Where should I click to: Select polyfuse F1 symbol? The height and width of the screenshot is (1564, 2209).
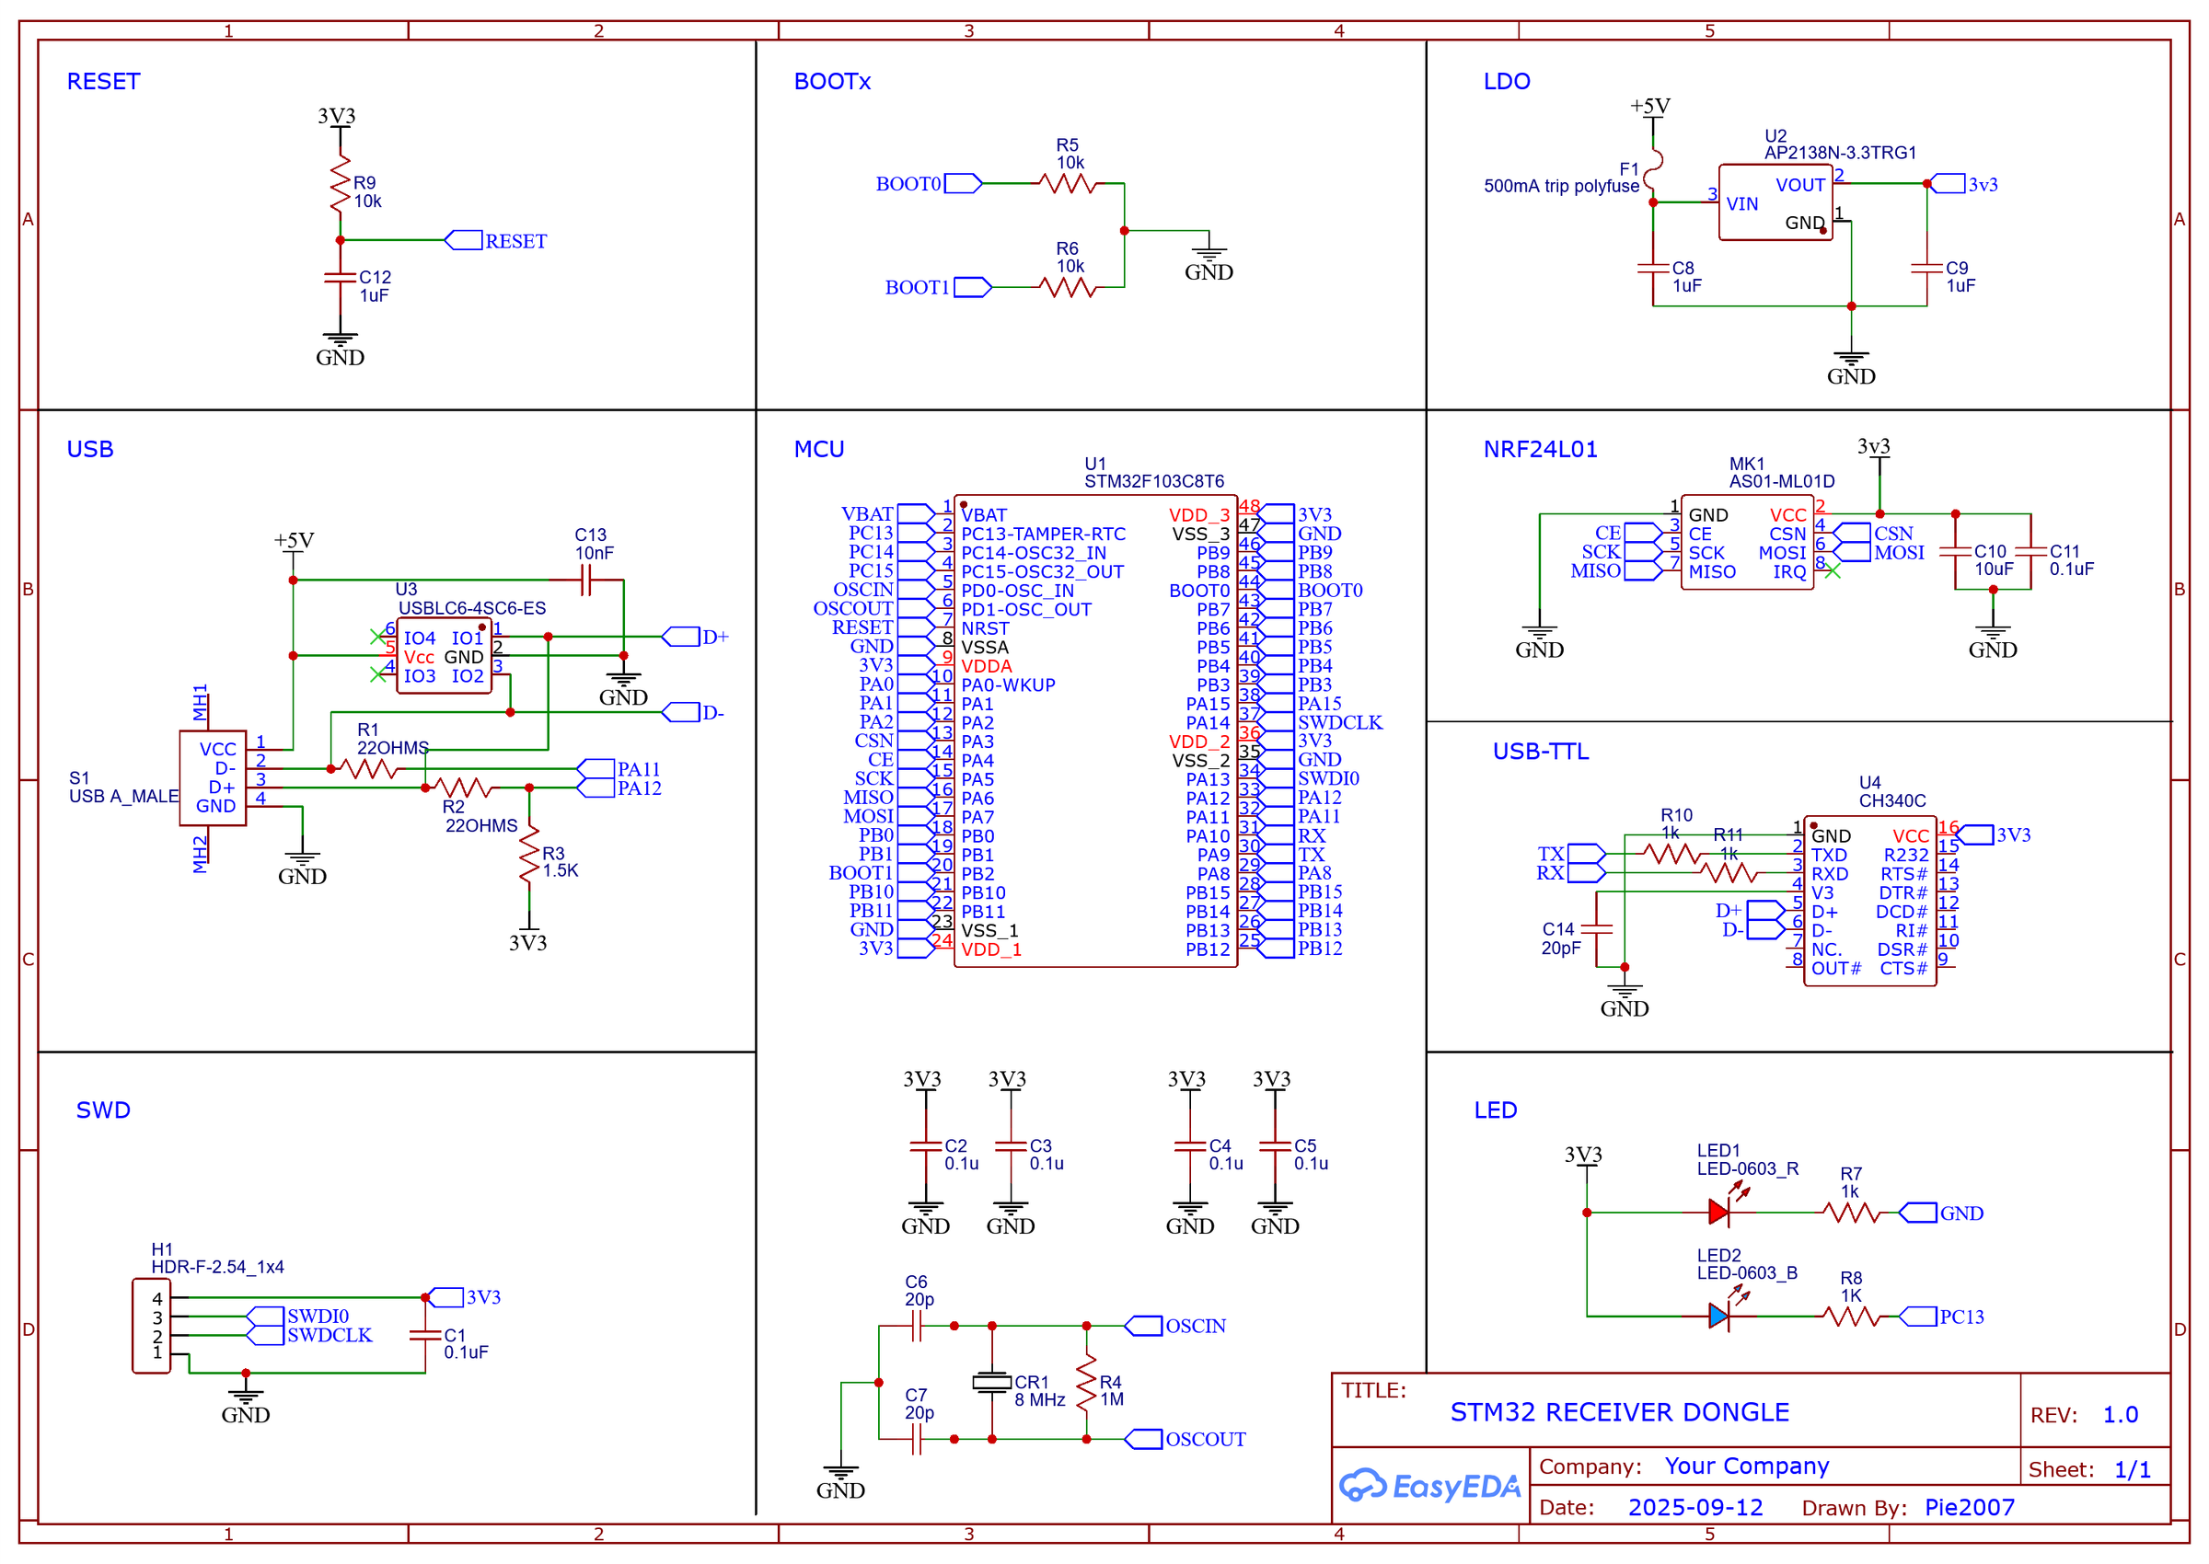pos(1653,168)
